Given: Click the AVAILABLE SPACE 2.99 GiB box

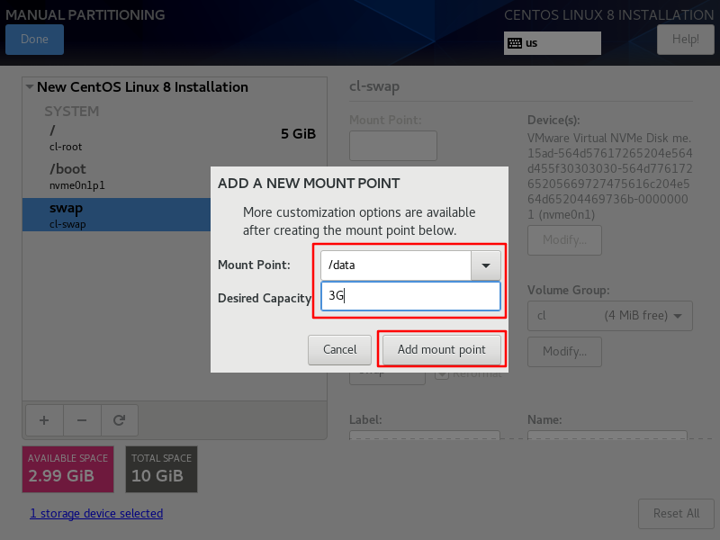Looking at the screenshot, I should (x=68, y=469).
